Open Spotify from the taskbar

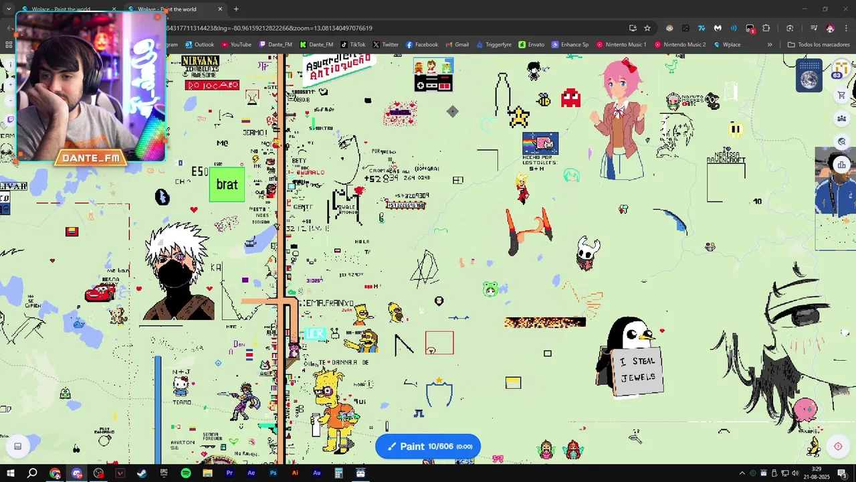click(x=186, y=473)
